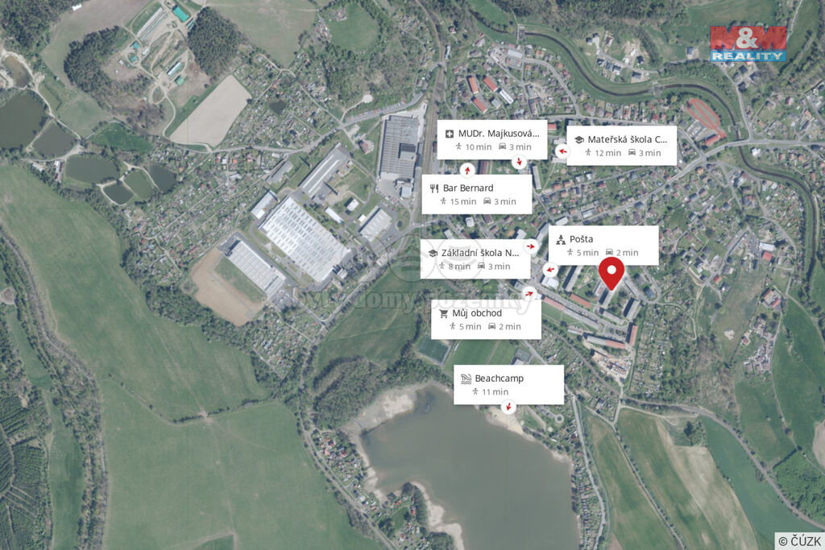This screenshot has height=550, width=825.
Task: Click the waves icon next to Beachcamp
Action: coord(466,378)
